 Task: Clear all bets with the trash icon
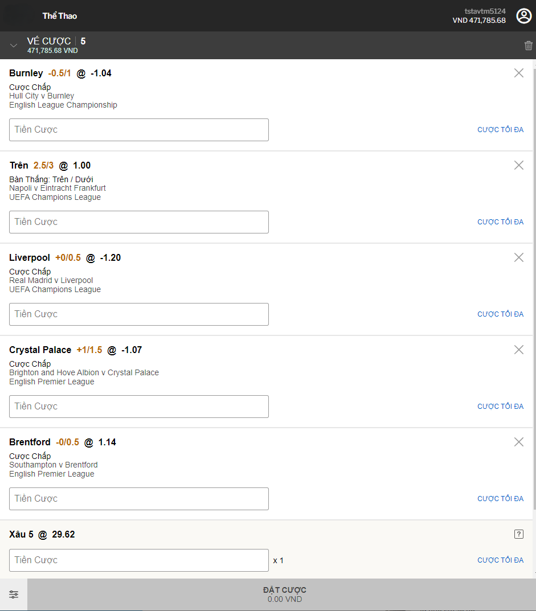(x=528, y=46)
